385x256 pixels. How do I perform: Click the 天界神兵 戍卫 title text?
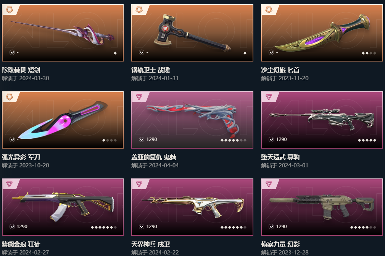pos(151,244)
